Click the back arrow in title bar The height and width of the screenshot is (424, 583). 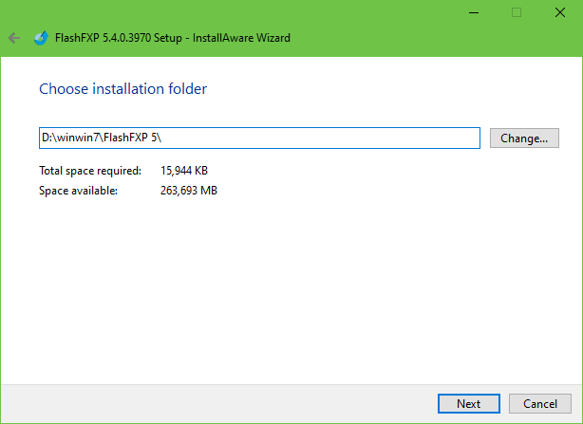(13, 38)
